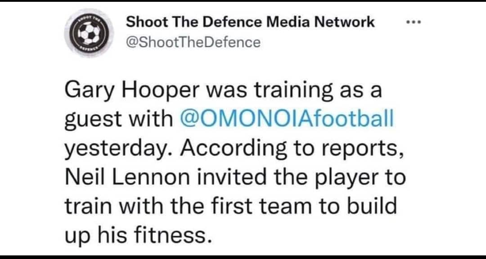Visit the @ShootTheDefence handle
486x259 pixels.
click(193, 42)
